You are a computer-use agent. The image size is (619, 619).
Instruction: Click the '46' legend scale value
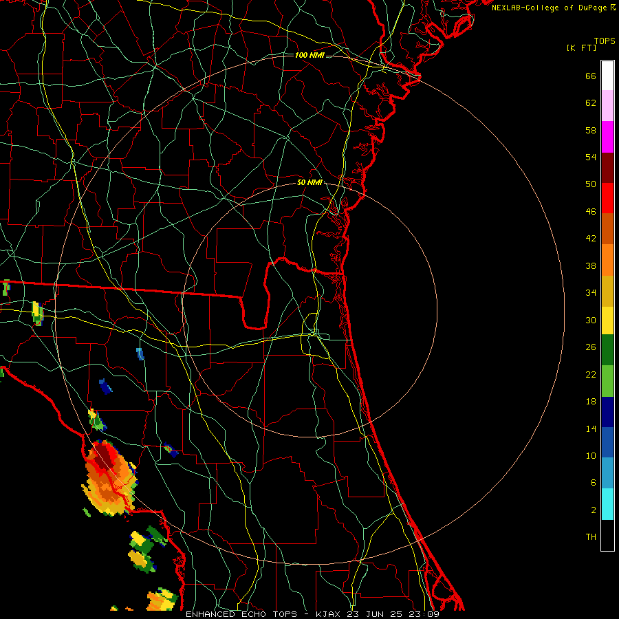coord(591,212)
